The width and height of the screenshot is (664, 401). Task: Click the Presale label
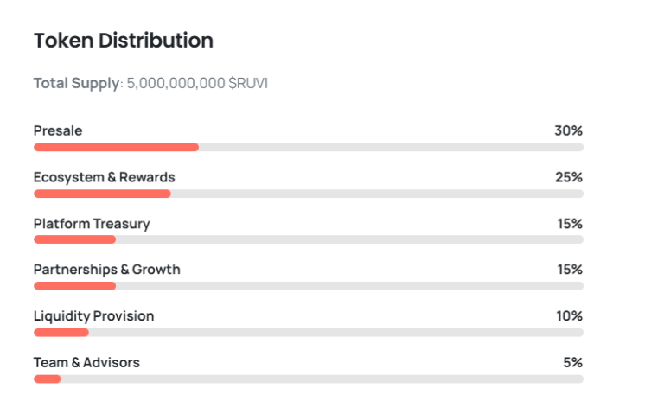pos(58,130)
